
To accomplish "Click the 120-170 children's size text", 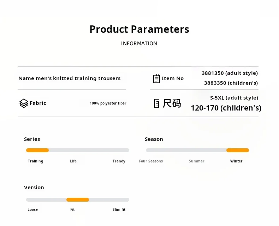I will click(226, 108).
